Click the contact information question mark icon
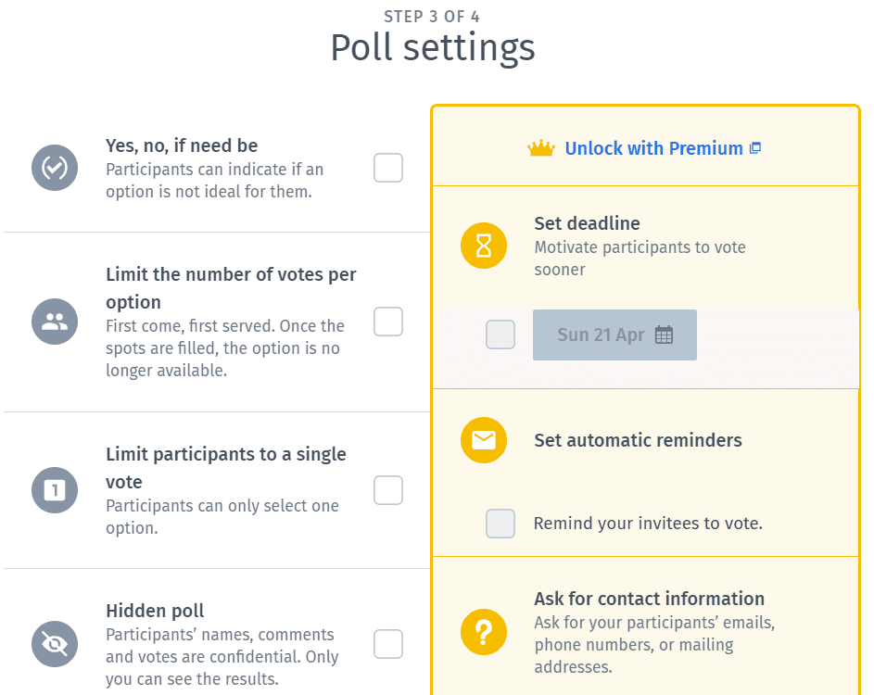The height and width of the screenshot is (695, 874). [x=484, y=632]
